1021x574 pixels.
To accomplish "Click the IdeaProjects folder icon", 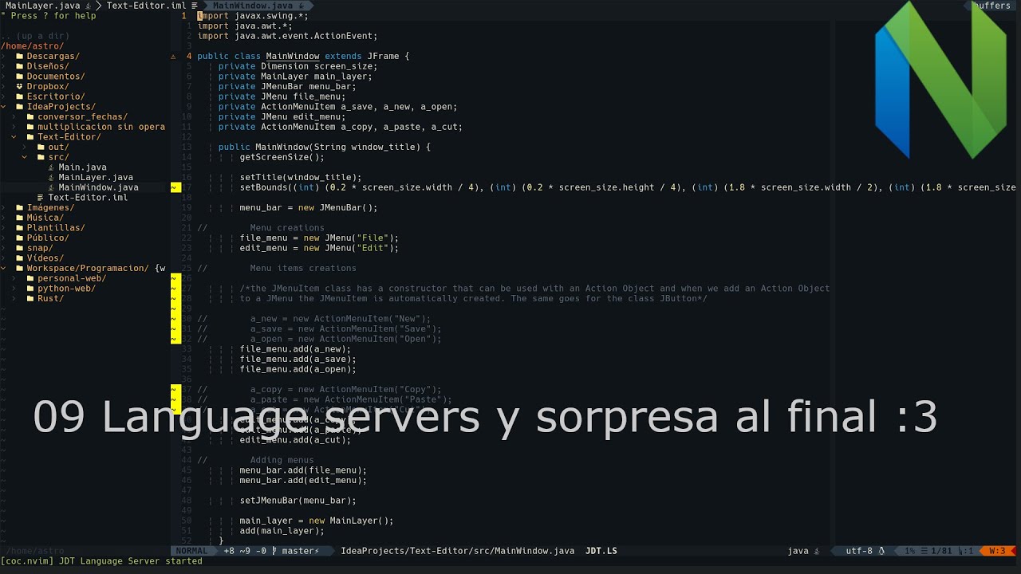I will pyautogui.click(x=20, y=107).
